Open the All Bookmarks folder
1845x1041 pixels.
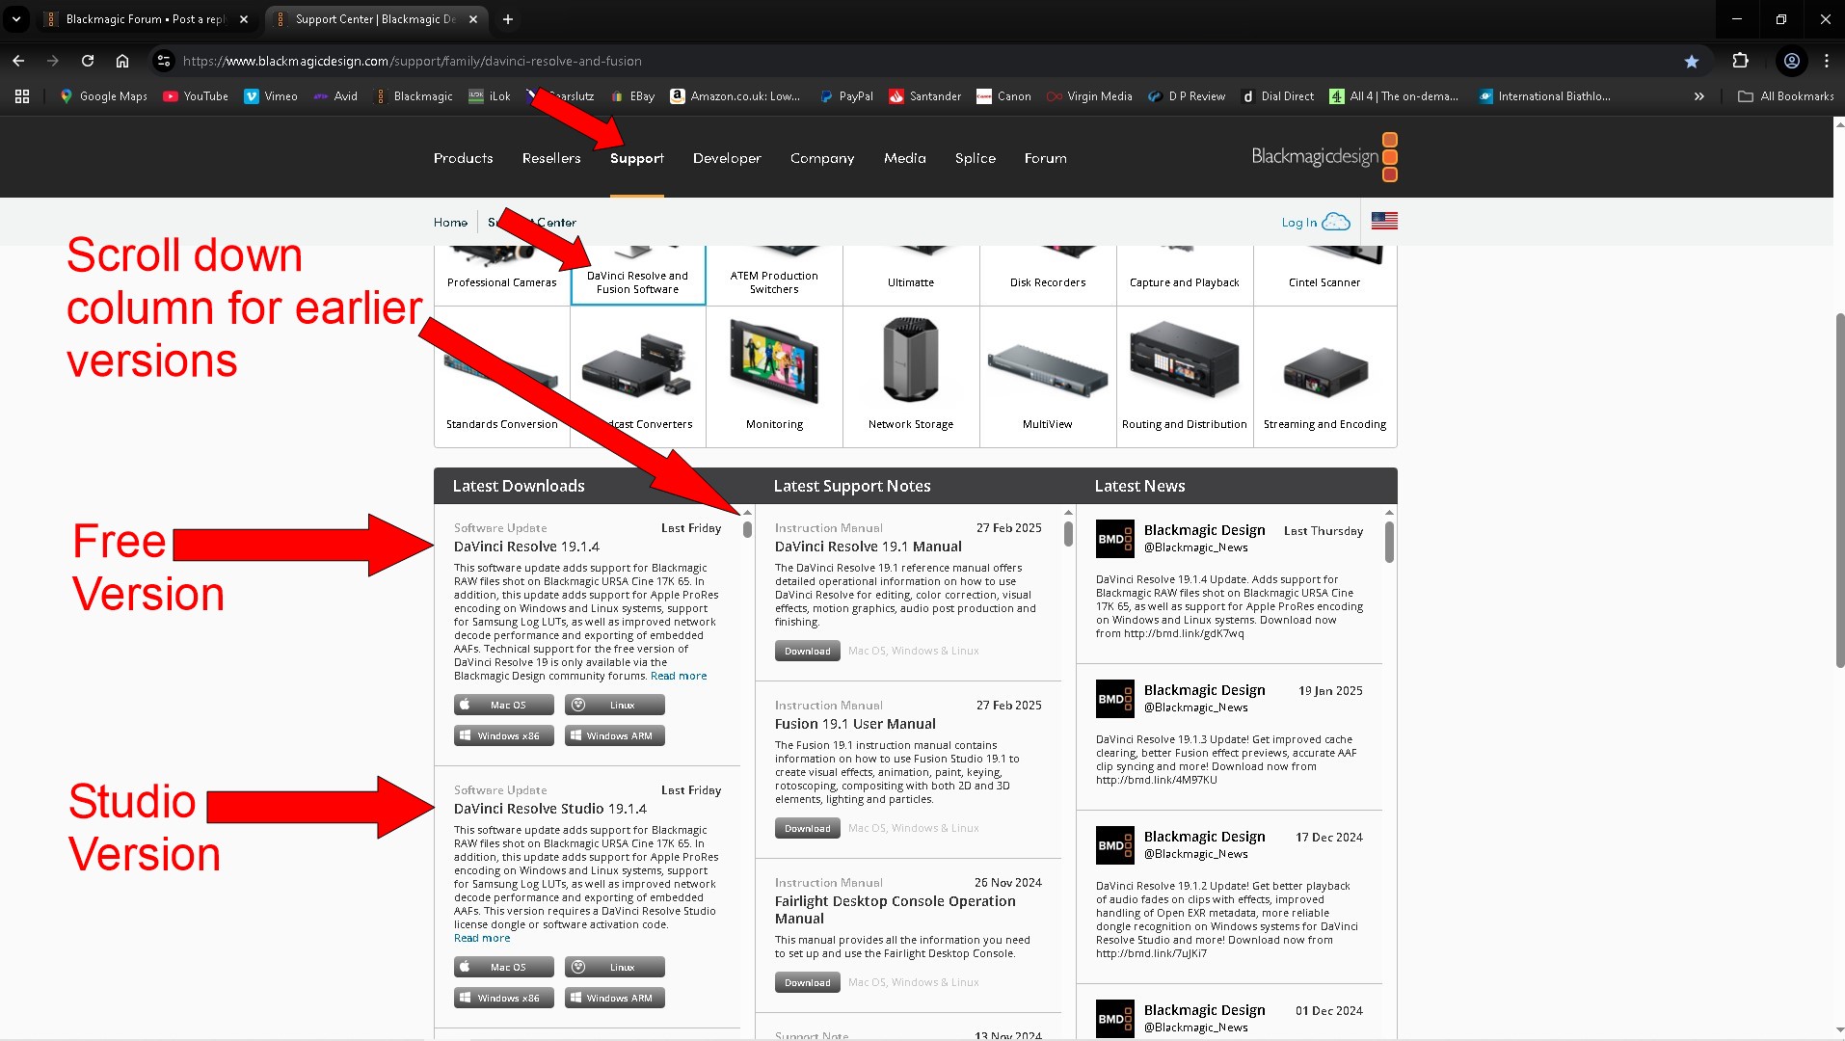pos(1786,96)
